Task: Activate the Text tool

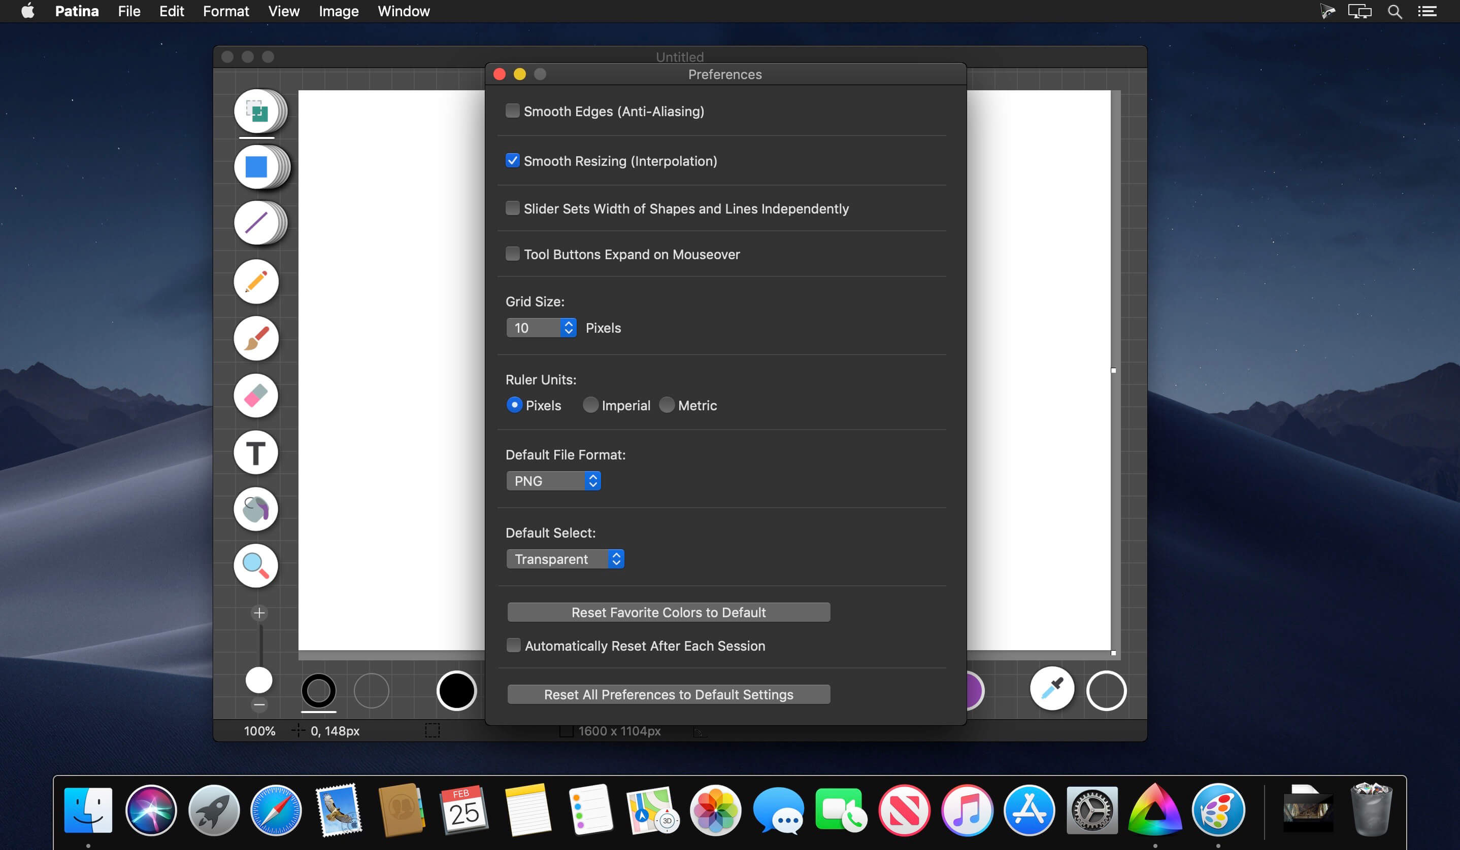Action: click(255, 452)
